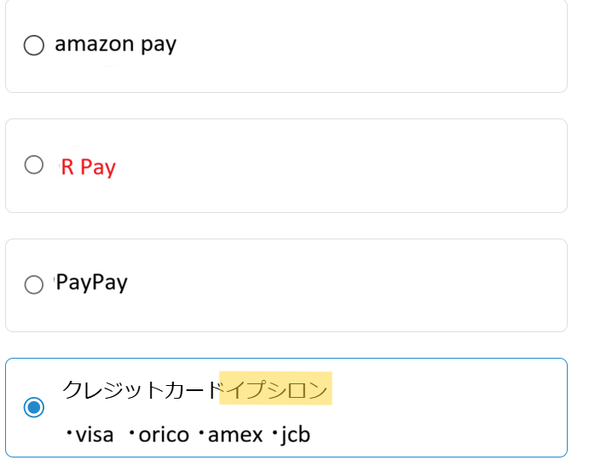
Task: Select the PayPay radio button
Action: tap(34, 285)
